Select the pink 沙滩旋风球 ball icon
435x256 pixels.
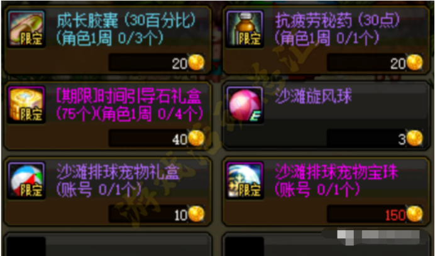click(x=245, y=105)
